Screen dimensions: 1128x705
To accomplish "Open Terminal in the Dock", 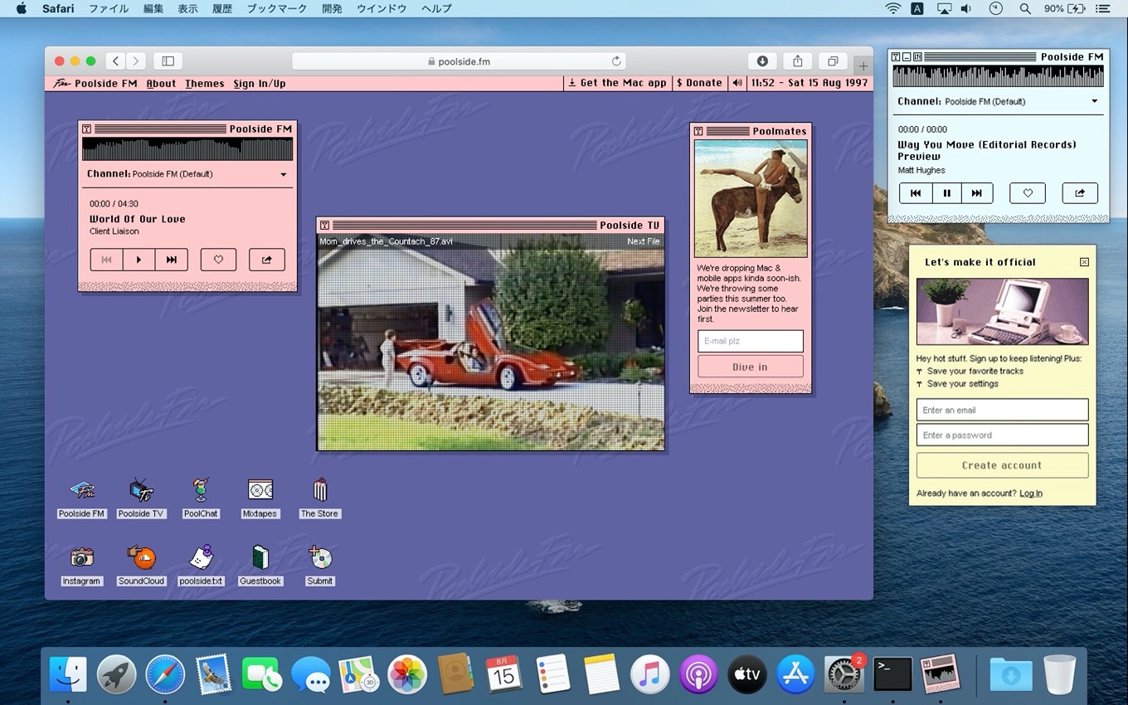I will [x=892, y=674].
